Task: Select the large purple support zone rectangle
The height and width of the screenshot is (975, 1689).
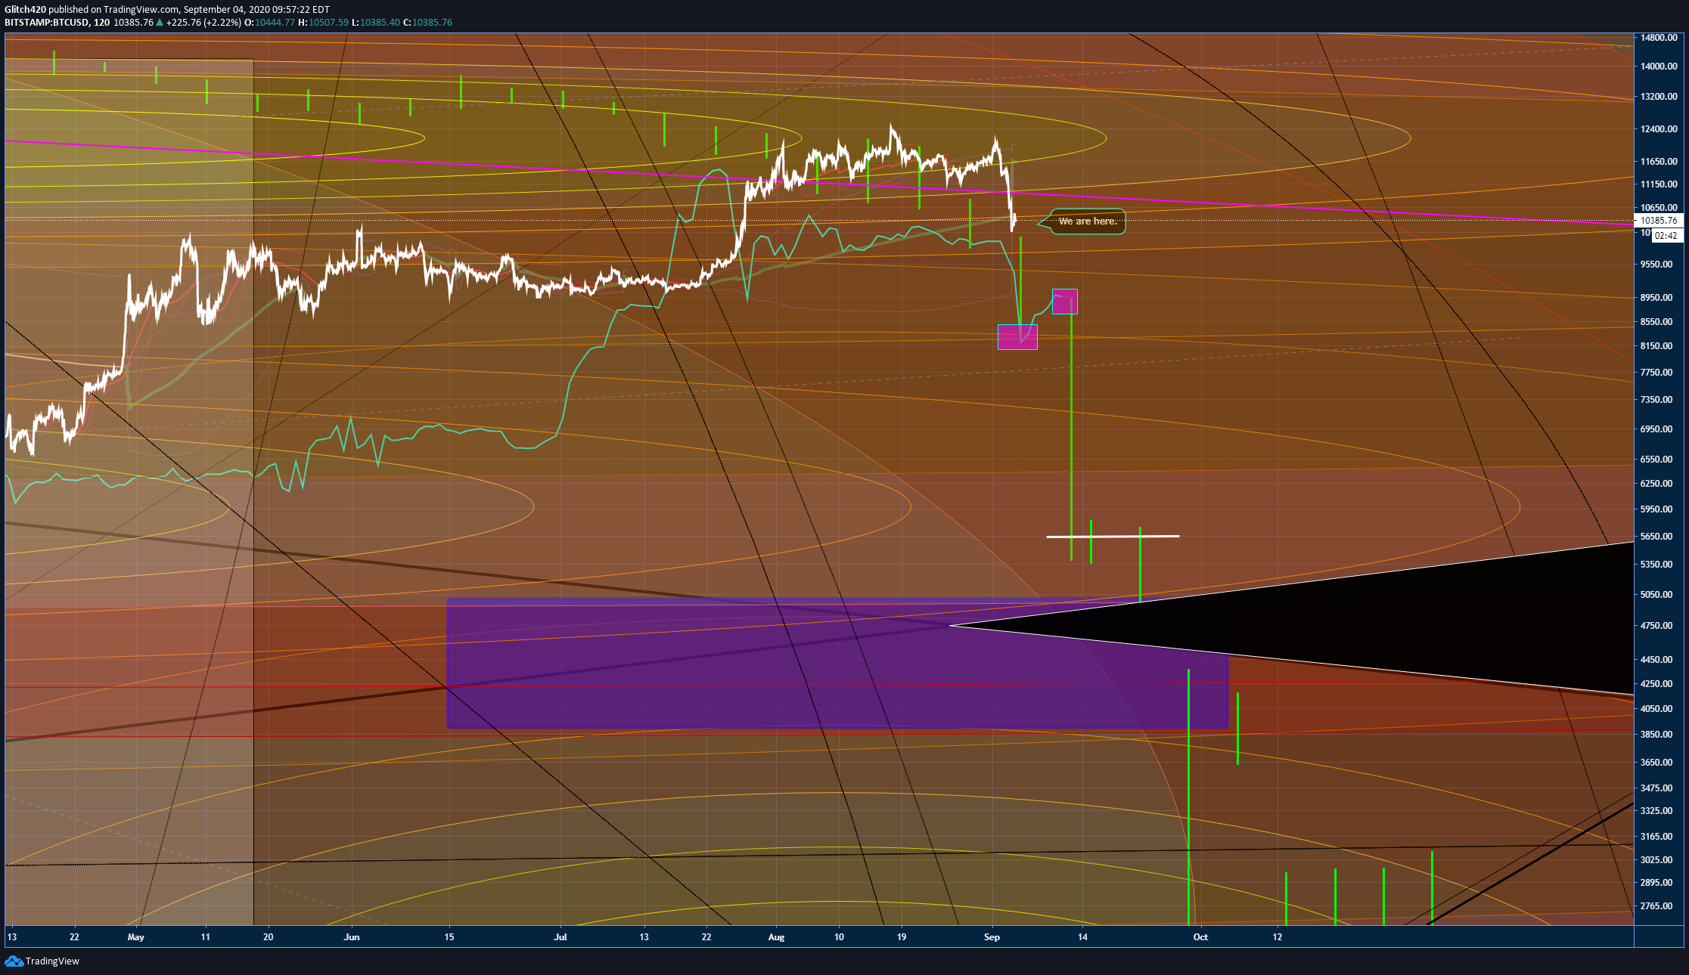Action: pyautogui.click(x=837, y=664)
